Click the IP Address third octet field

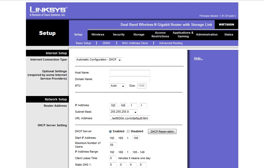pos(133,106)
